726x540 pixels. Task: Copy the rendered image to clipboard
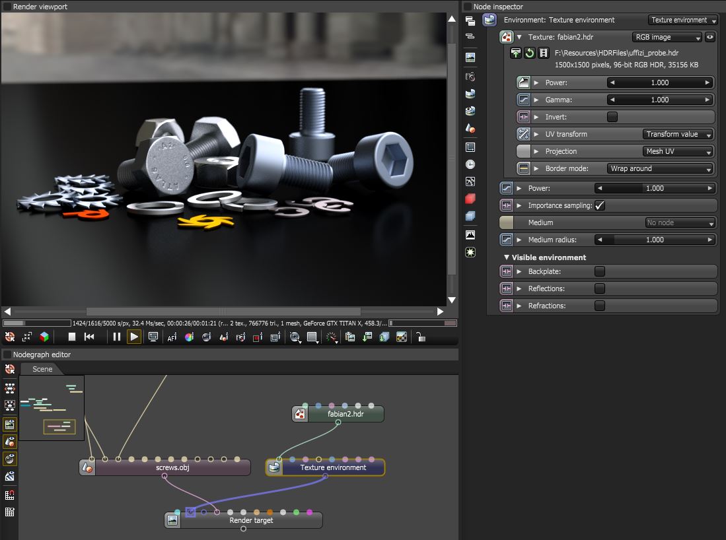349,337
